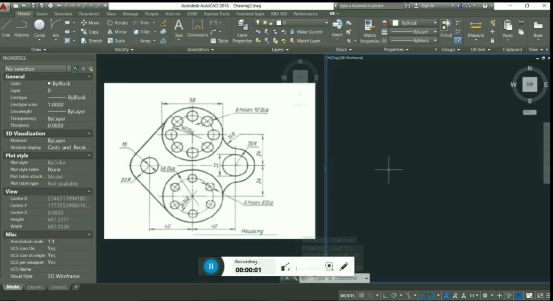Viewport: 553px width, 301px height.
Task: Click the recording annotation pencil icon
Action: (344, 266)
